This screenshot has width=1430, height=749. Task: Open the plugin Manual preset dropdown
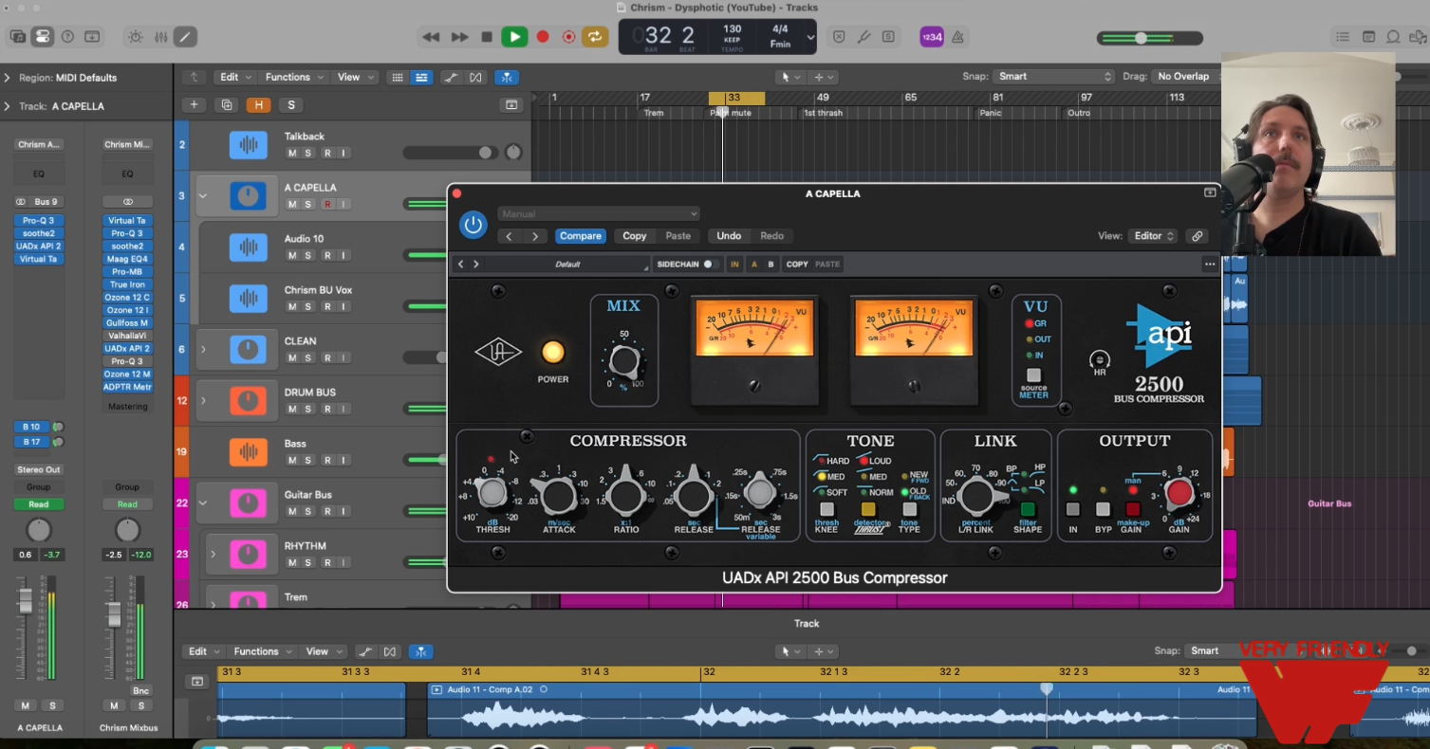[598, 214]
